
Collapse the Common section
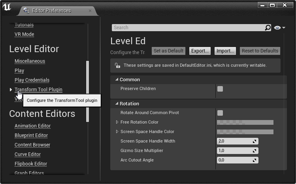117,79
